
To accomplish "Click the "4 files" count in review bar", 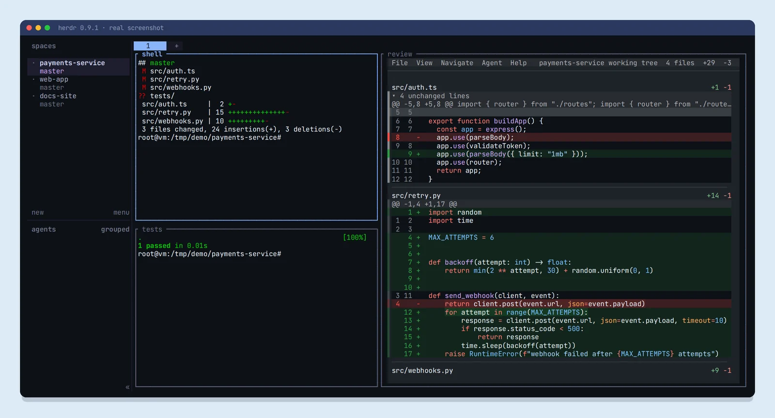I will tap(680, 63).
